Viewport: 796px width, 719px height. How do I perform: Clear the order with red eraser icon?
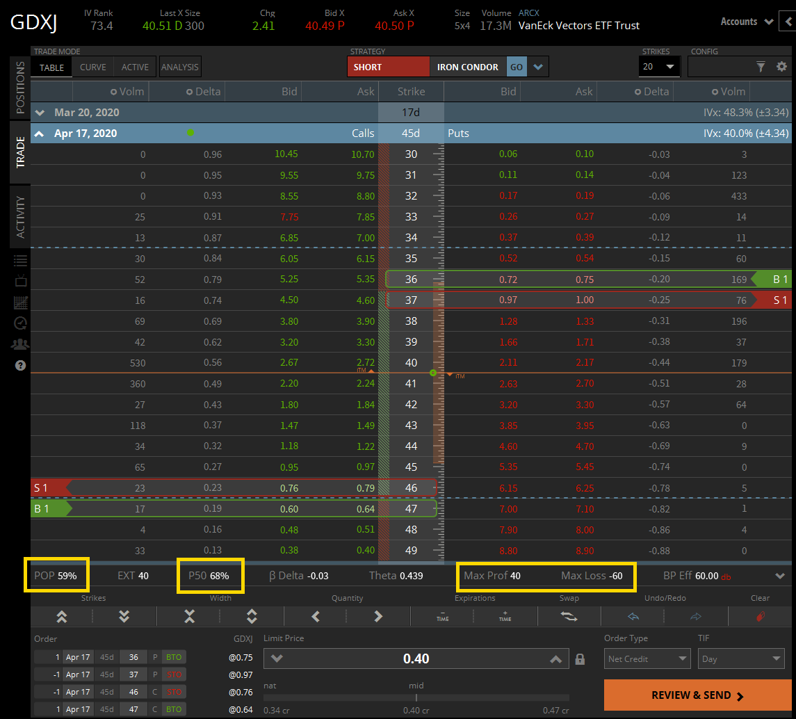(760, 616)
